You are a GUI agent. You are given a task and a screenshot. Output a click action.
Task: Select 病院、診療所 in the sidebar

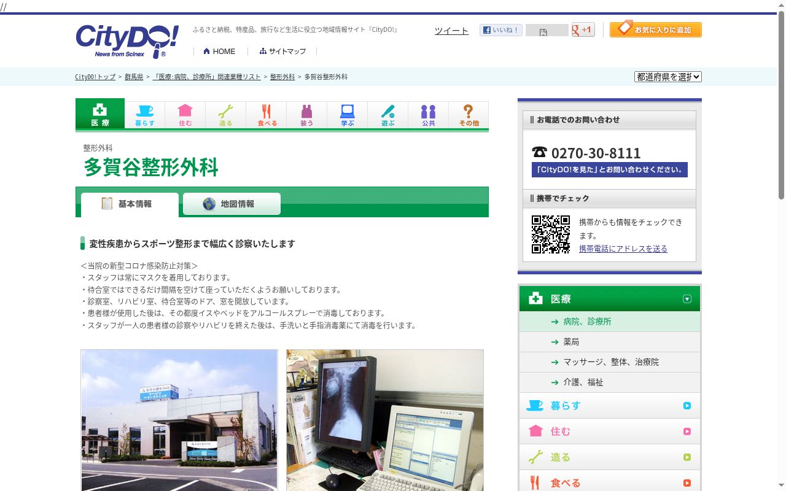point(610,322)
